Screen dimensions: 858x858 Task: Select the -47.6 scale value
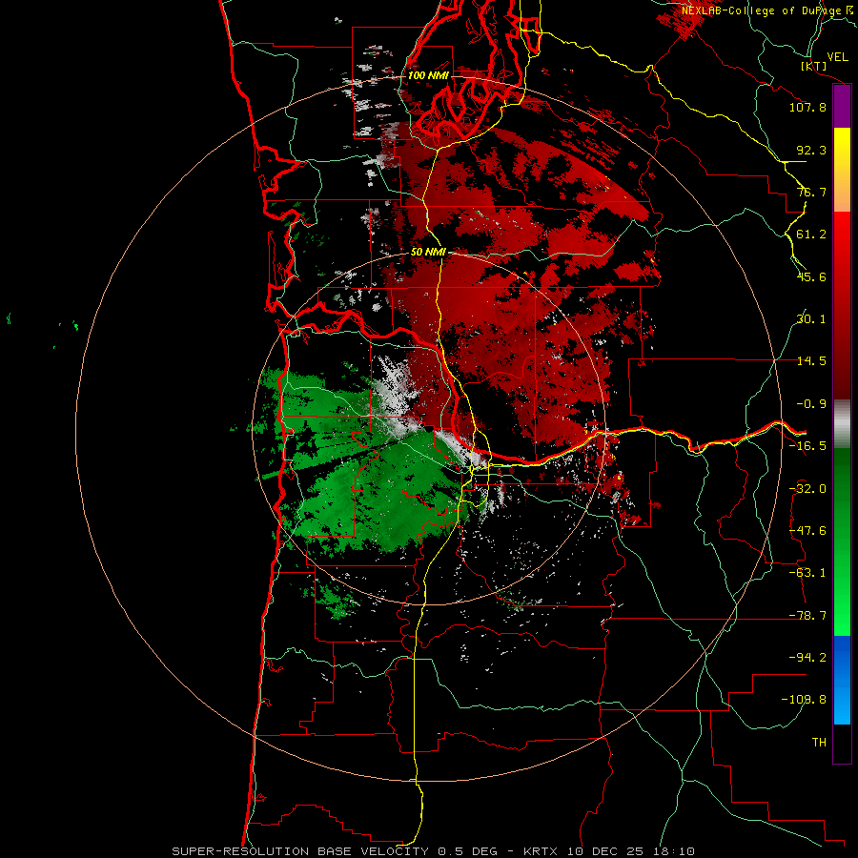point(807,531)
